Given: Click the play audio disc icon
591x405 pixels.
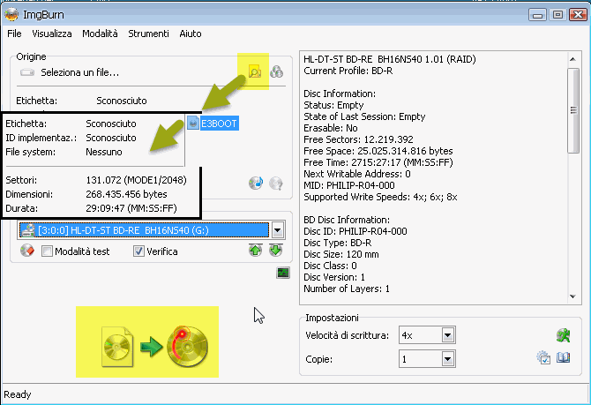Looking at the screenshot, I should [256, 184].
